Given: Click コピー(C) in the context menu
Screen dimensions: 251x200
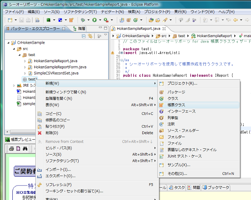Looking at the screenshot, I should click(x=97, y=113).
